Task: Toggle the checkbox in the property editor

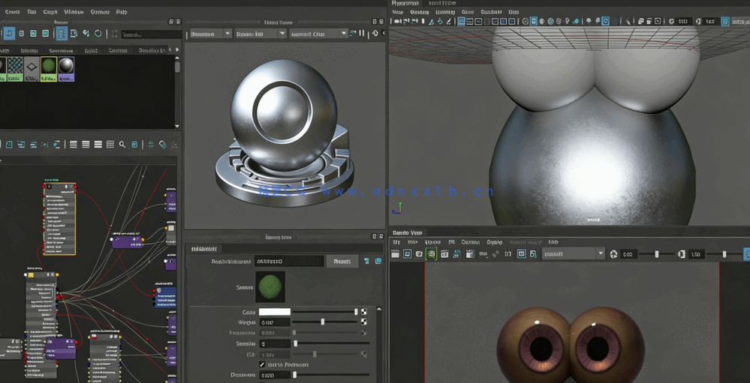Action: tap(262, 364)
